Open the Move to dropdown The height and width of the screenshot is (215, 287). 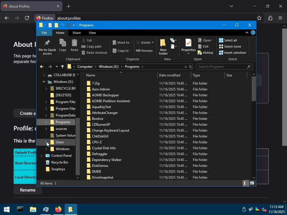[x=121, y=43]
